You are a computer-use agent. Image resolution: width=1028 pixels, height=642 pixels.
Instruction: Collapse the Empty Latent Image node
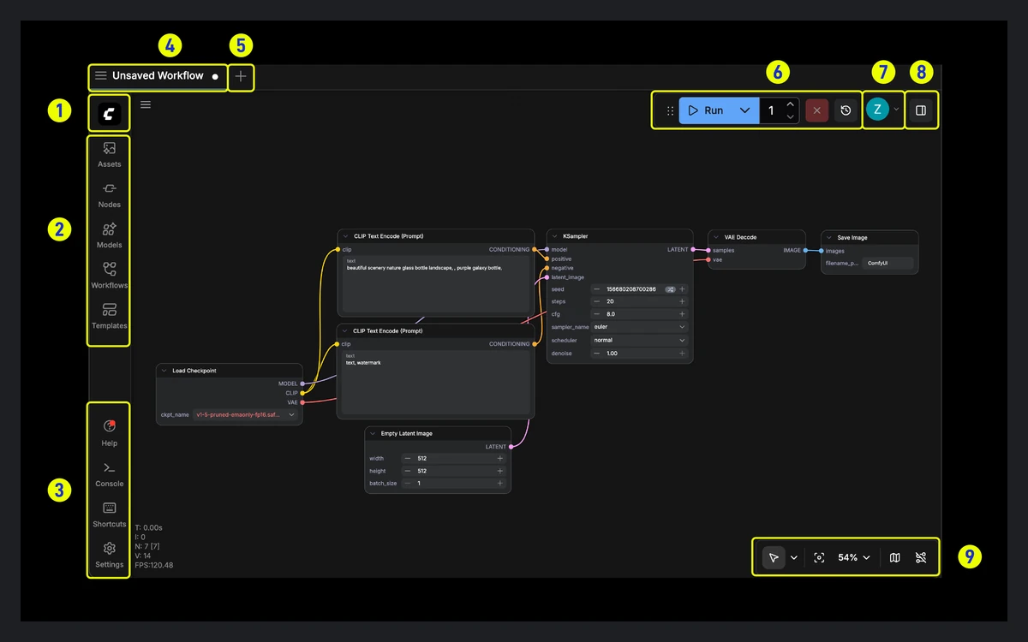[x=373, y=433]
